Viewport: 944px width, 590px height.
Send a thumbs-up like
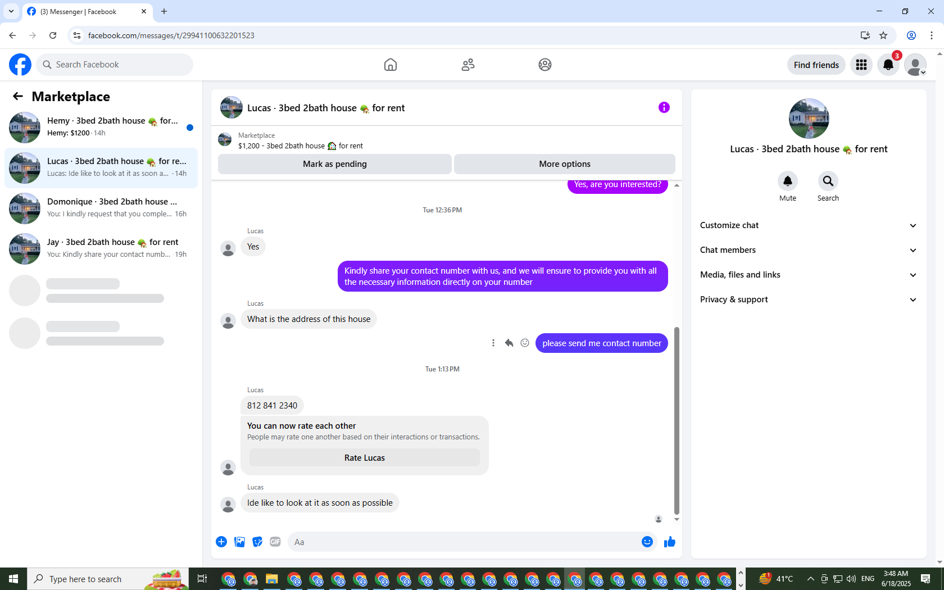[x=670, y=542]
